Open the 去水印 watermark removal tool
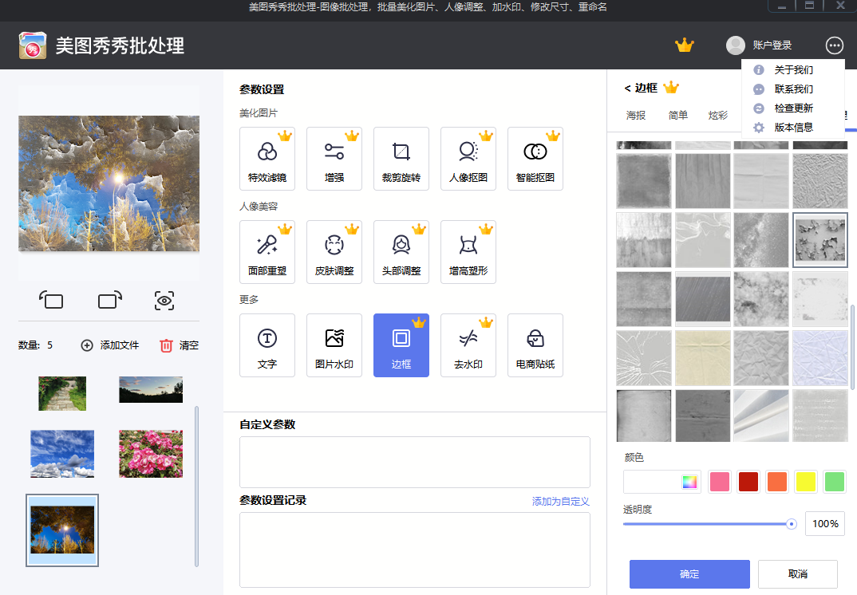This screenshot has width=857, height=595. (x=468, y=345)
